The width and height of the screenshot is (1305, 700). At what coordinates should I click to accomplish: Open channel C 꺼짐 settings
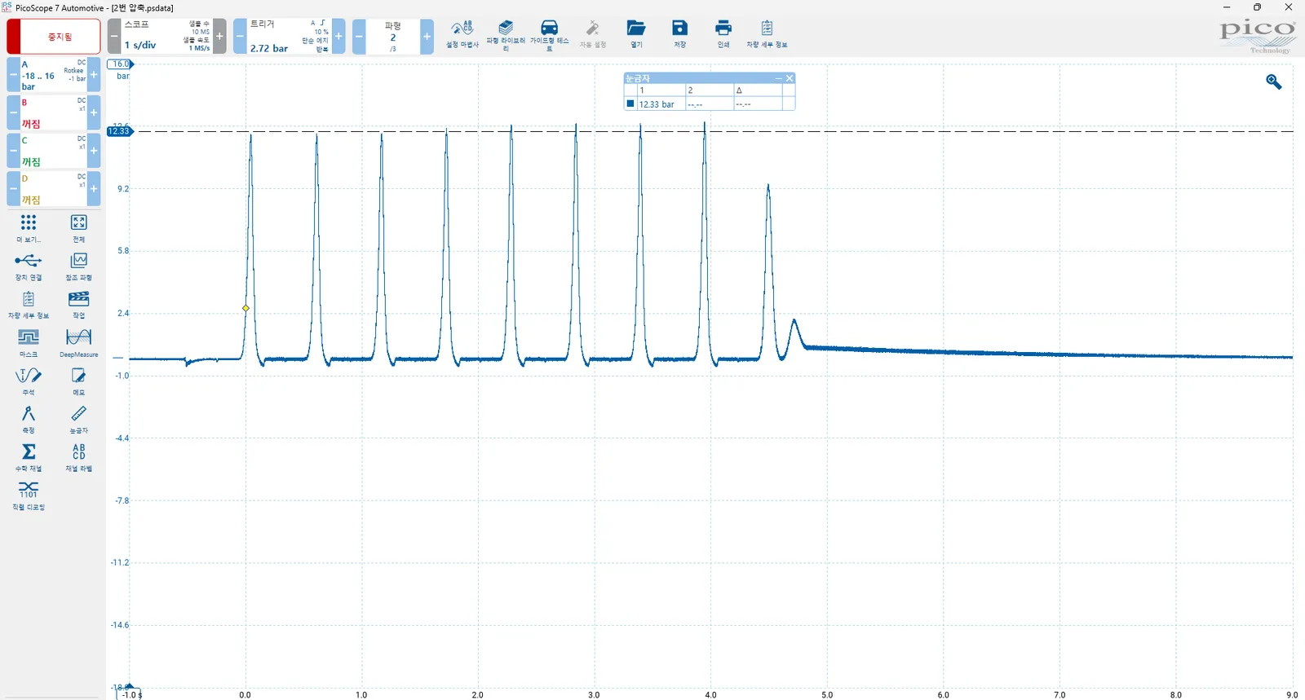click(x=53, y=151)
